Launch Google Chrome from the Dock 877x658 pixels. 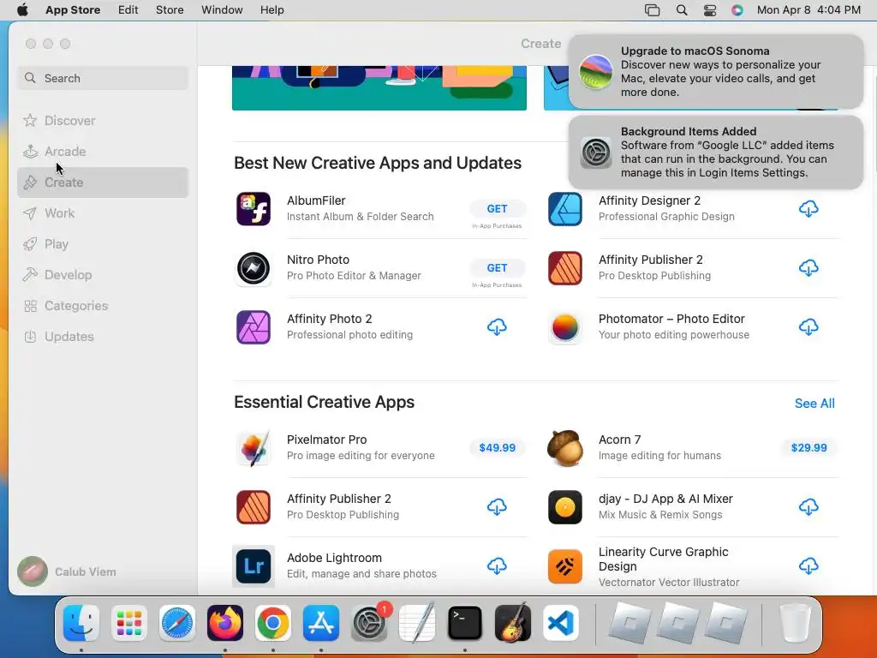click(273, 623)
